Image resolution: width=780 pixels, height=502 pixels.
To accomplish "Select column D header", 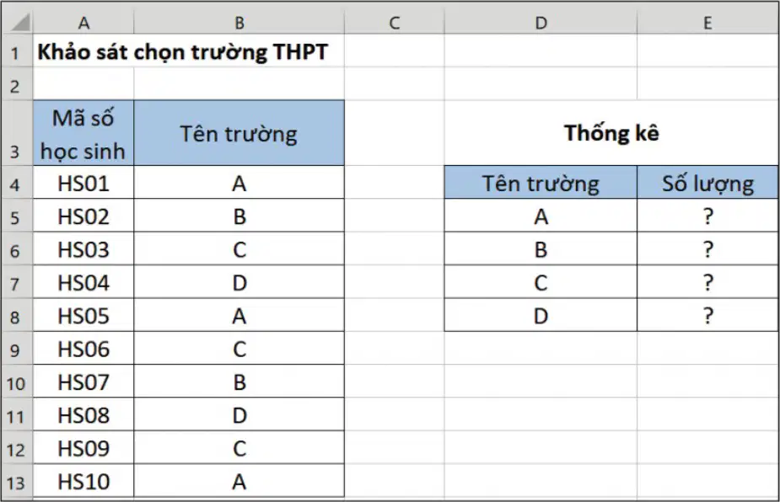I will tap(541, 23).
